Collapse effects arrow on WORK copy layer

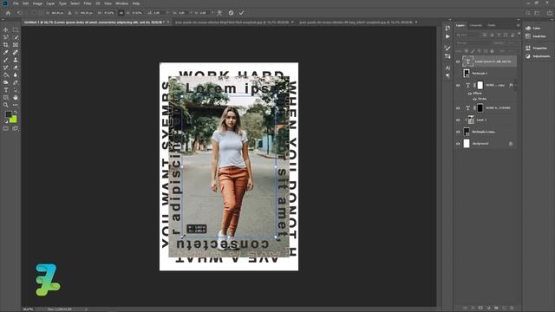(515, 85)
